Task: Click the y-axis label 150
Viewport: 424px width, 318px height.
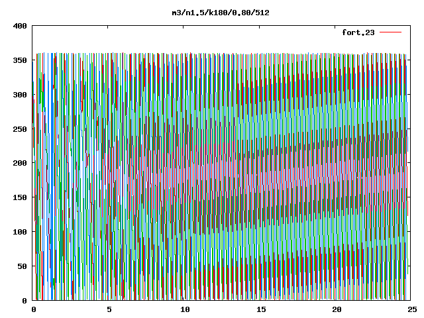Action: tap(20, 197)
